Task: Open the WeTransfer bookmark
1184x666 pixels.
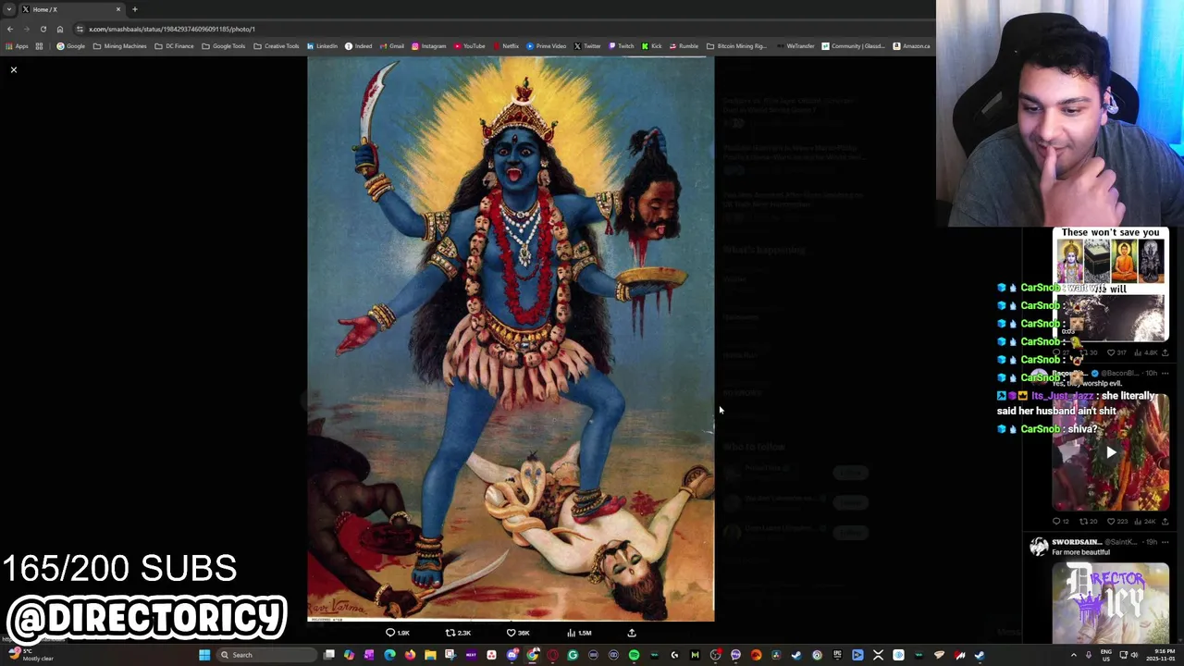Action: tap(795, 46)
